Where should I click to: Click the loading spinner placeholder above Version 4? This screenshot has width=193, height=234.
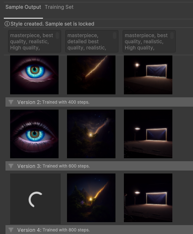35,199
